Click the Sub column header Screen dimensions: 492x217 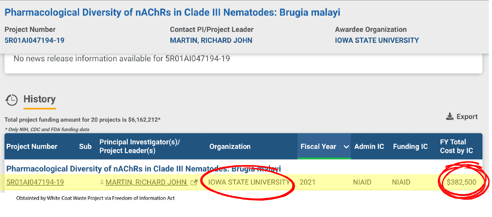(85, 146)
